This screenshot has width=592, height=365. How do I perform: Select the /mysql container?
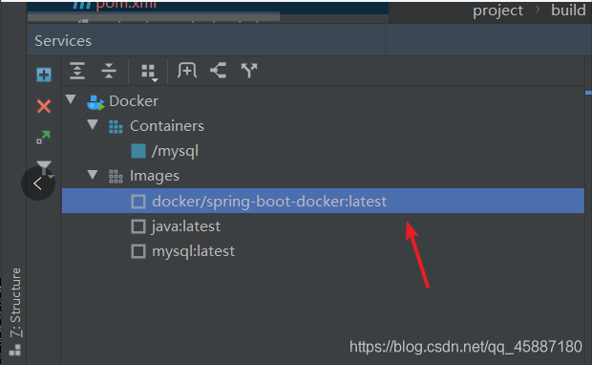point(175,151)
